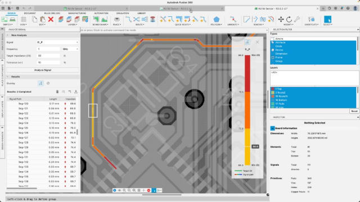The image size is (360, 202).
Task: Switch to schematic view icon
Action: tap(4, 20)
